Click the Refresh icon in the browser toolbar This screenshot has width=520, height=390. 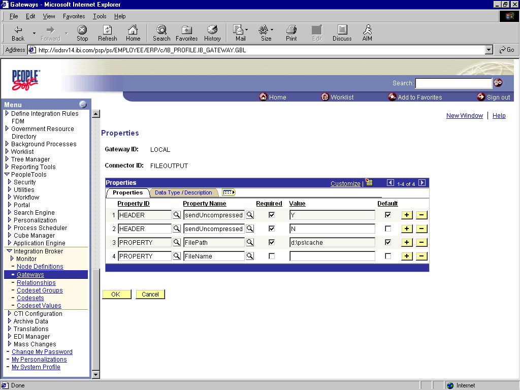[x=107, y=33]
